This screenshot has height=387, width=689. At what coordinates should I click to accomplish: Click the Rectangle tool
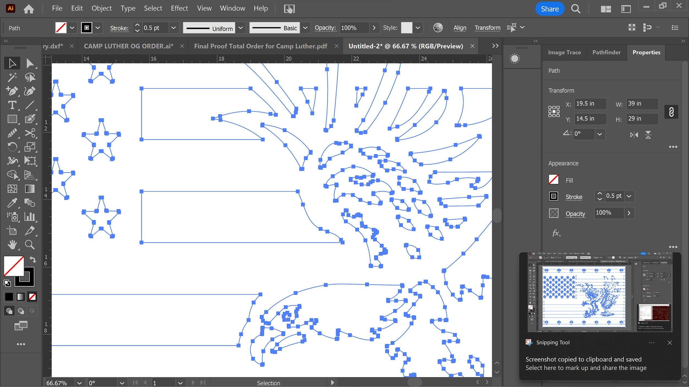pos(12,119)
